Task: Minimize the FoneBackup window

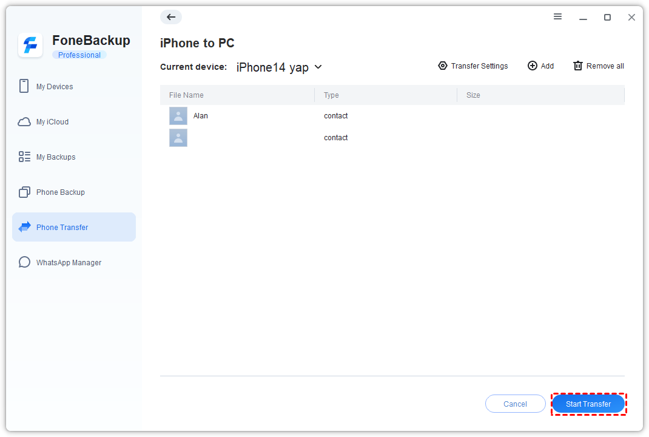Action: (x=583, y=18)
